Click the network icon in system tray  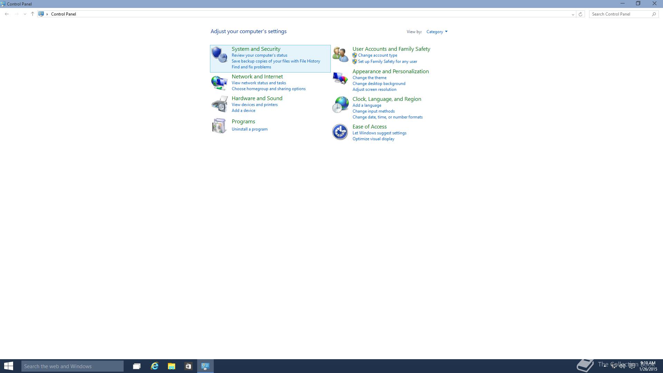coord(614,366)
